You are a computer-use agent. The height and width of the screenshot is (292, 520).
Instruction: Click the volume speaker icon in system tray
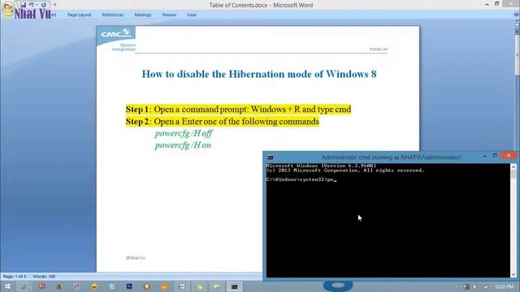coord(475,286)
